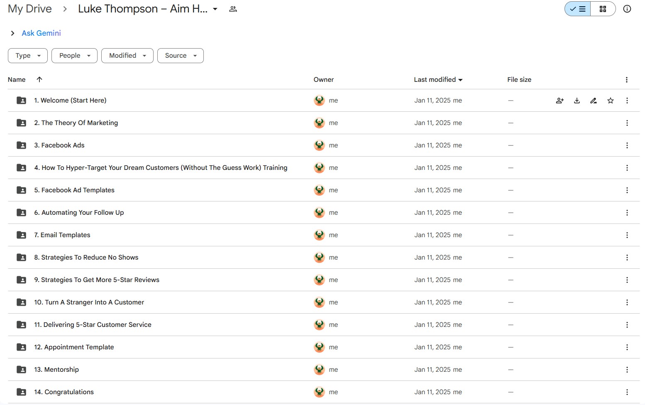Download the Welcome (Start Here) folder
This screenshot has width=645, height=405.
[577, 101]
